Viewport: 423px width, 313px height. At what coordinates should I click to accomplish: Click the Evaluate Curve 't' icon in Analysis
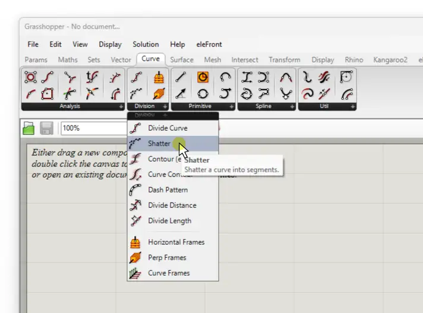pyautogui.click(x=92, y=77)
